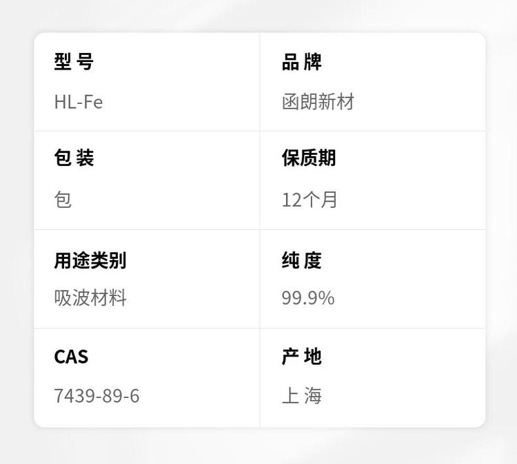This screenshot has width=517, height=464.
Task: Click the CAS field label
Action: (72, 357)
